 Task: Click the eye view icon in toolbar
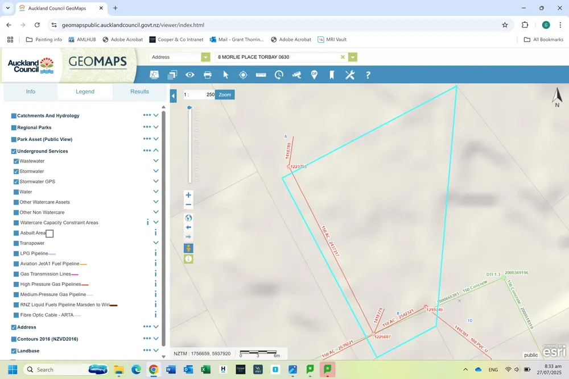coord(190,75)
